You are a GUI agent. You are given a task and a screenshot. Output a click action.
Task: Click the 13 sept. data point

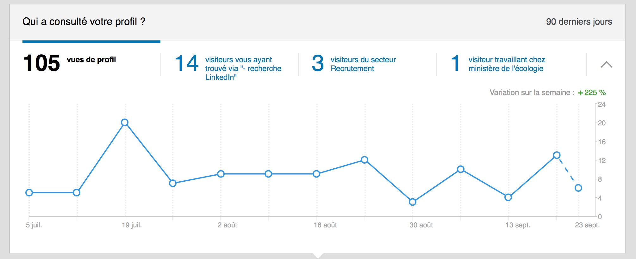(x=508, y=197)
